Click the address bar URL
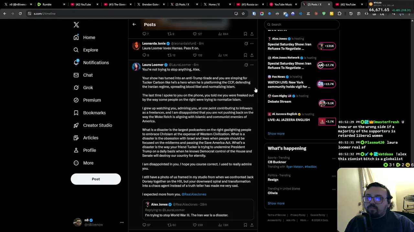Viewport: 414px width, 232px height. click(45, 14)
